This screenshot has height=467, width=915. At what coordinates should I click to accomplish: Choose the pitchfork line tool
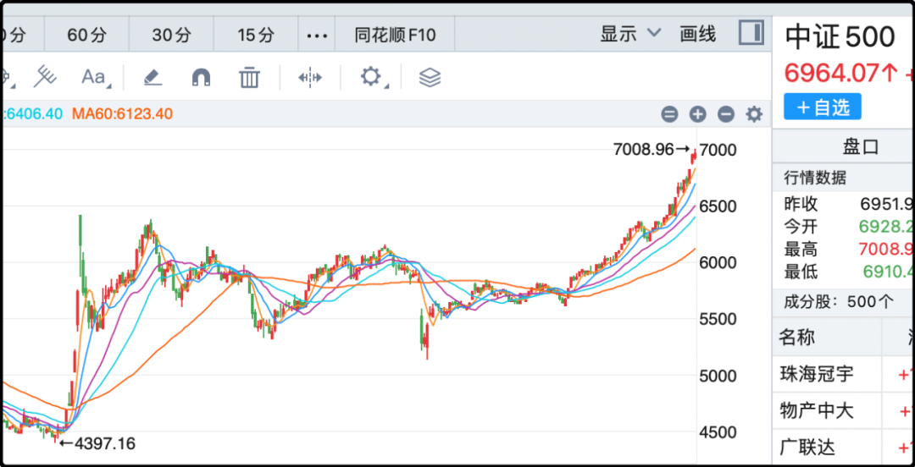point(44,77)
